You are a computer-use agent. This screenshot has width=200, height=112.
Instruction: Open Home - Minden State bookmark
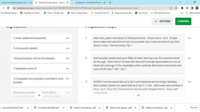tap(54, 13)
